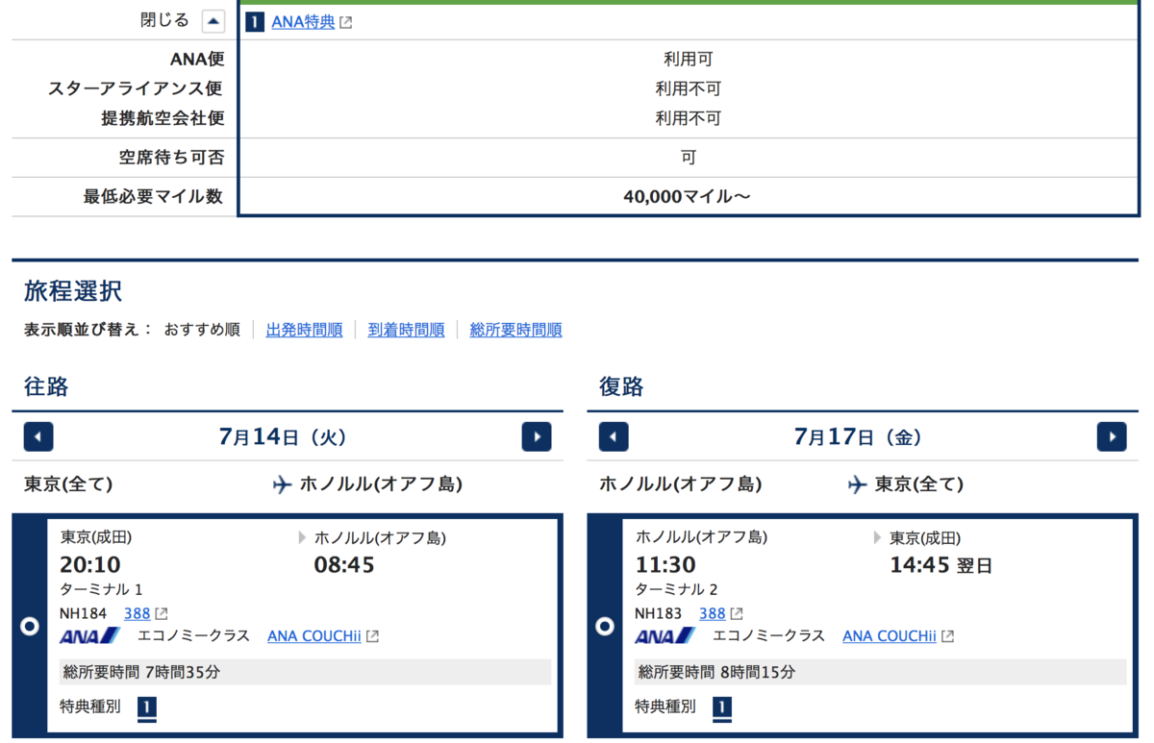
Task: Click NH183 arrival time 14:45 翌日
Action: 941,564
